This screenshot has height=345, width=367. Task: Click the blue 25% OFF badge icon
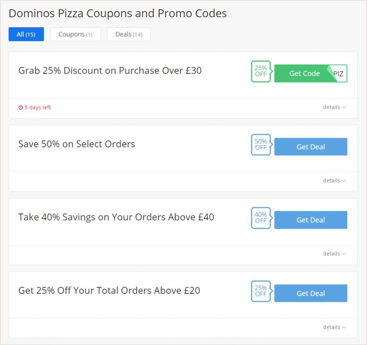(x=261, y=291)
